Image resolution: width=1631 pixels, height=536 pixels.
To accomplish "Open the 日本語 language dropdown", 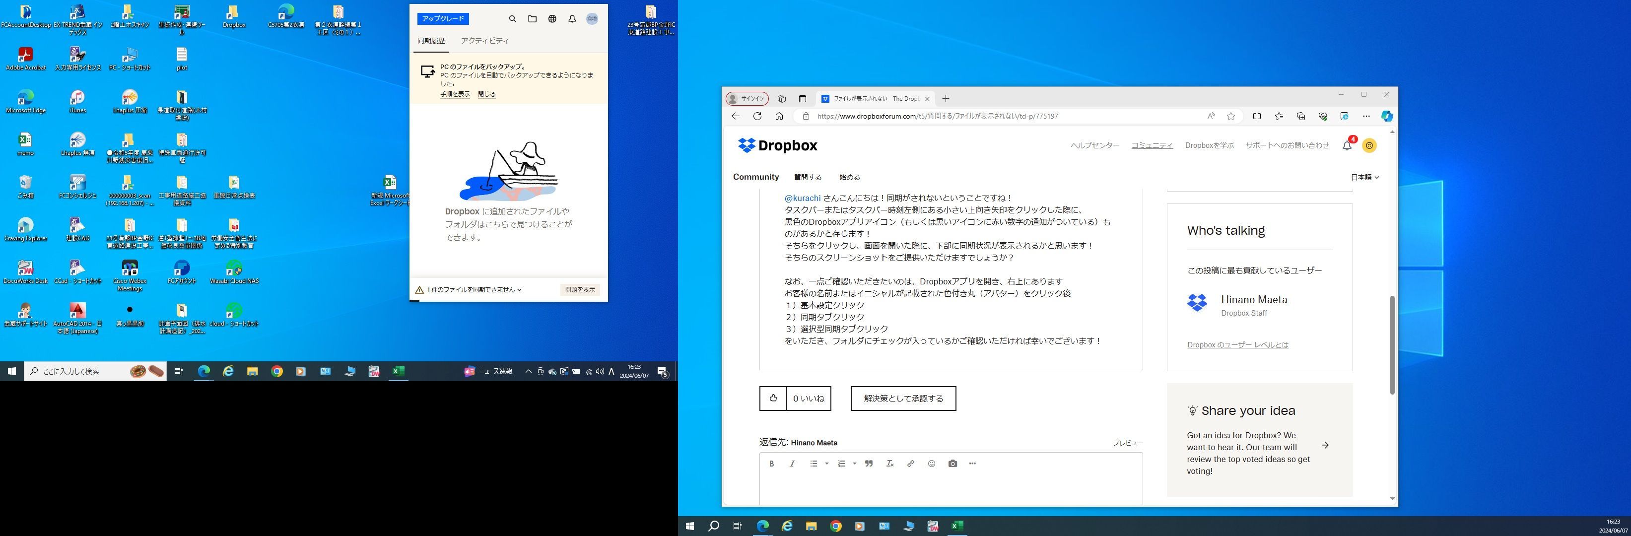I will pos(1364,178).
